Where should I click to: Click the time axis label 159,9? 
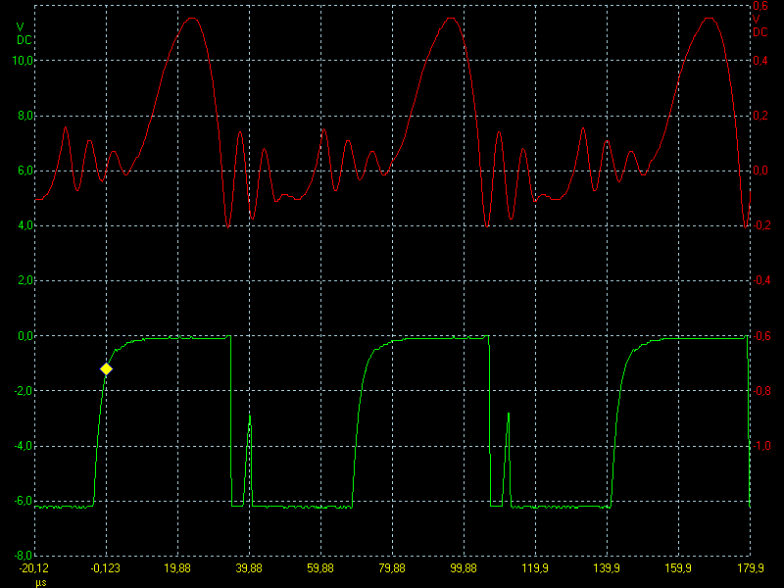pos(678,568)
